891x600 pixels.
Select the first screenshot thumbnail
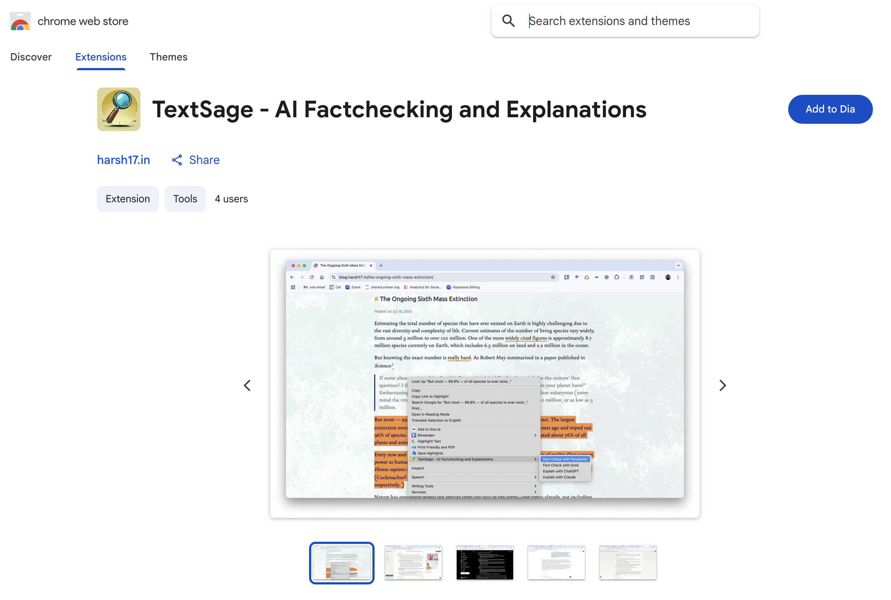[x=342, y=562]
